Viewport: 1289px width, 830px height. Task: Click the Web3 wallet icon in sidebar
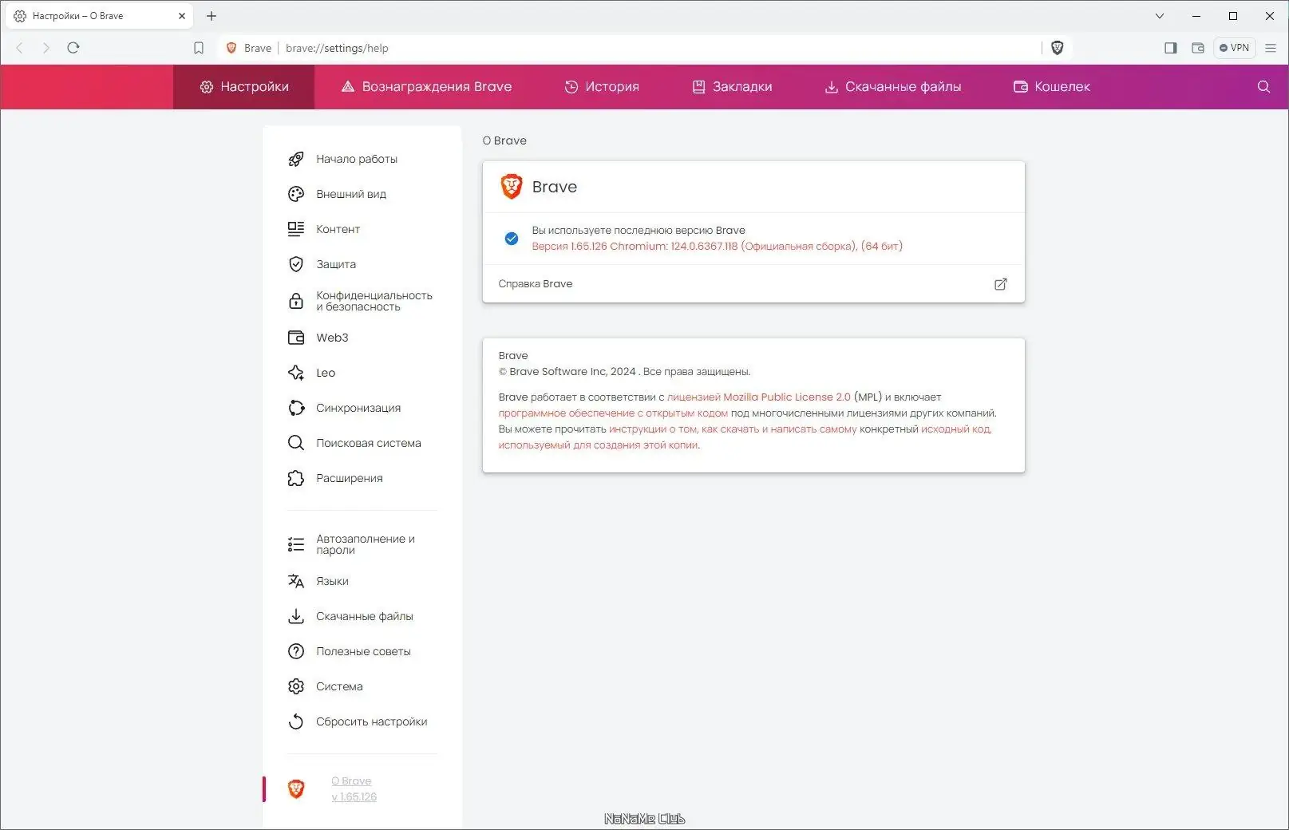click(x=296, y=338)
